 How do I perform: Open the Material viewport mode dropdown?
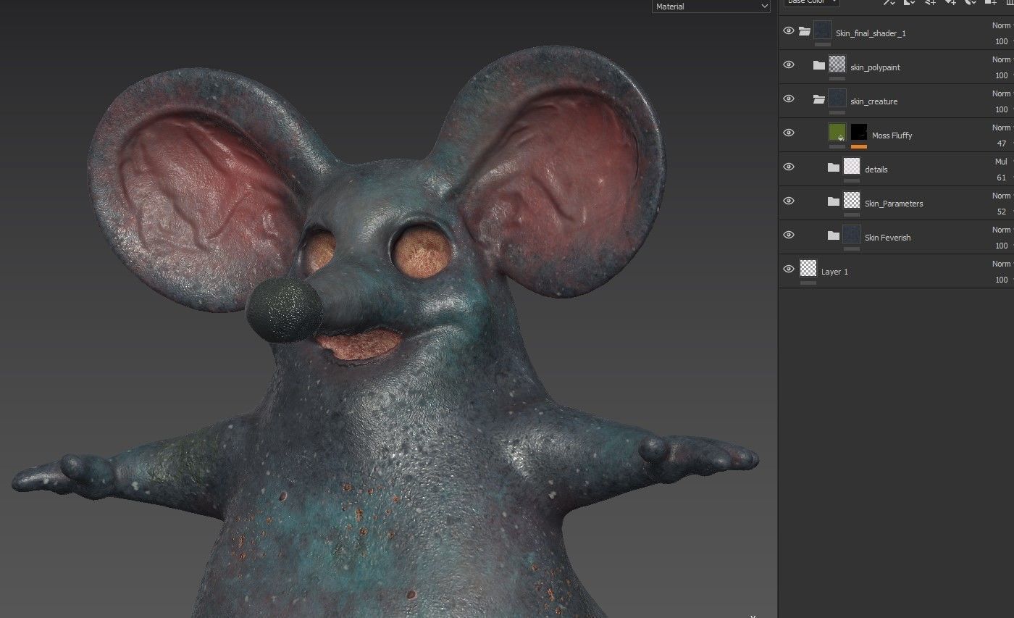tap(711, 7)
